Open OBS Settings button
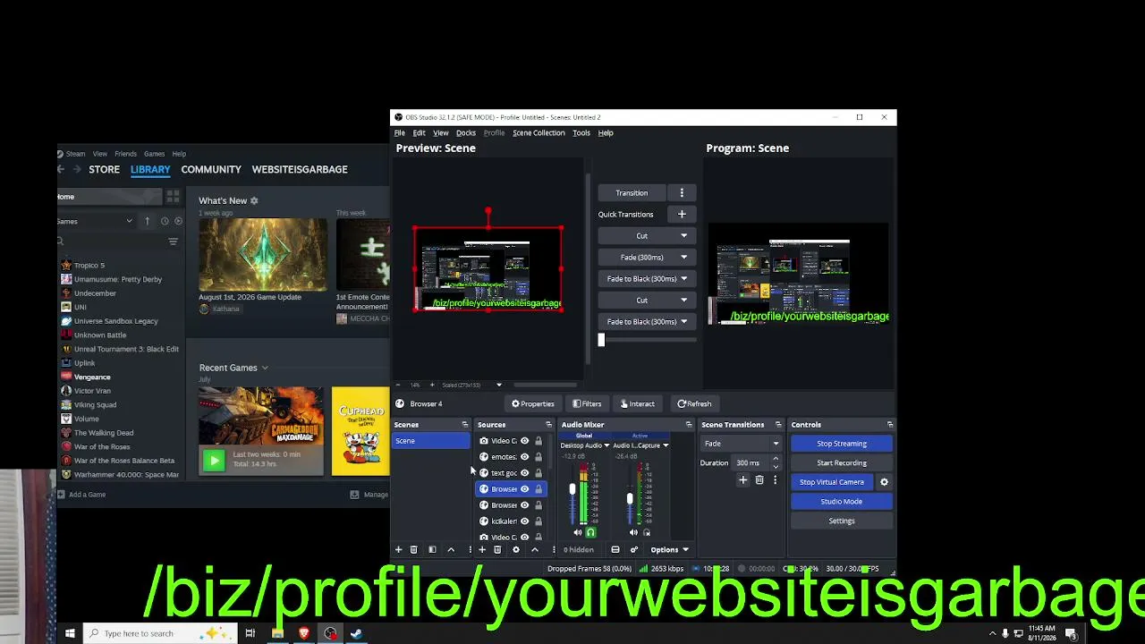Viewport: 1145px width, 644px height. point(842,521)
